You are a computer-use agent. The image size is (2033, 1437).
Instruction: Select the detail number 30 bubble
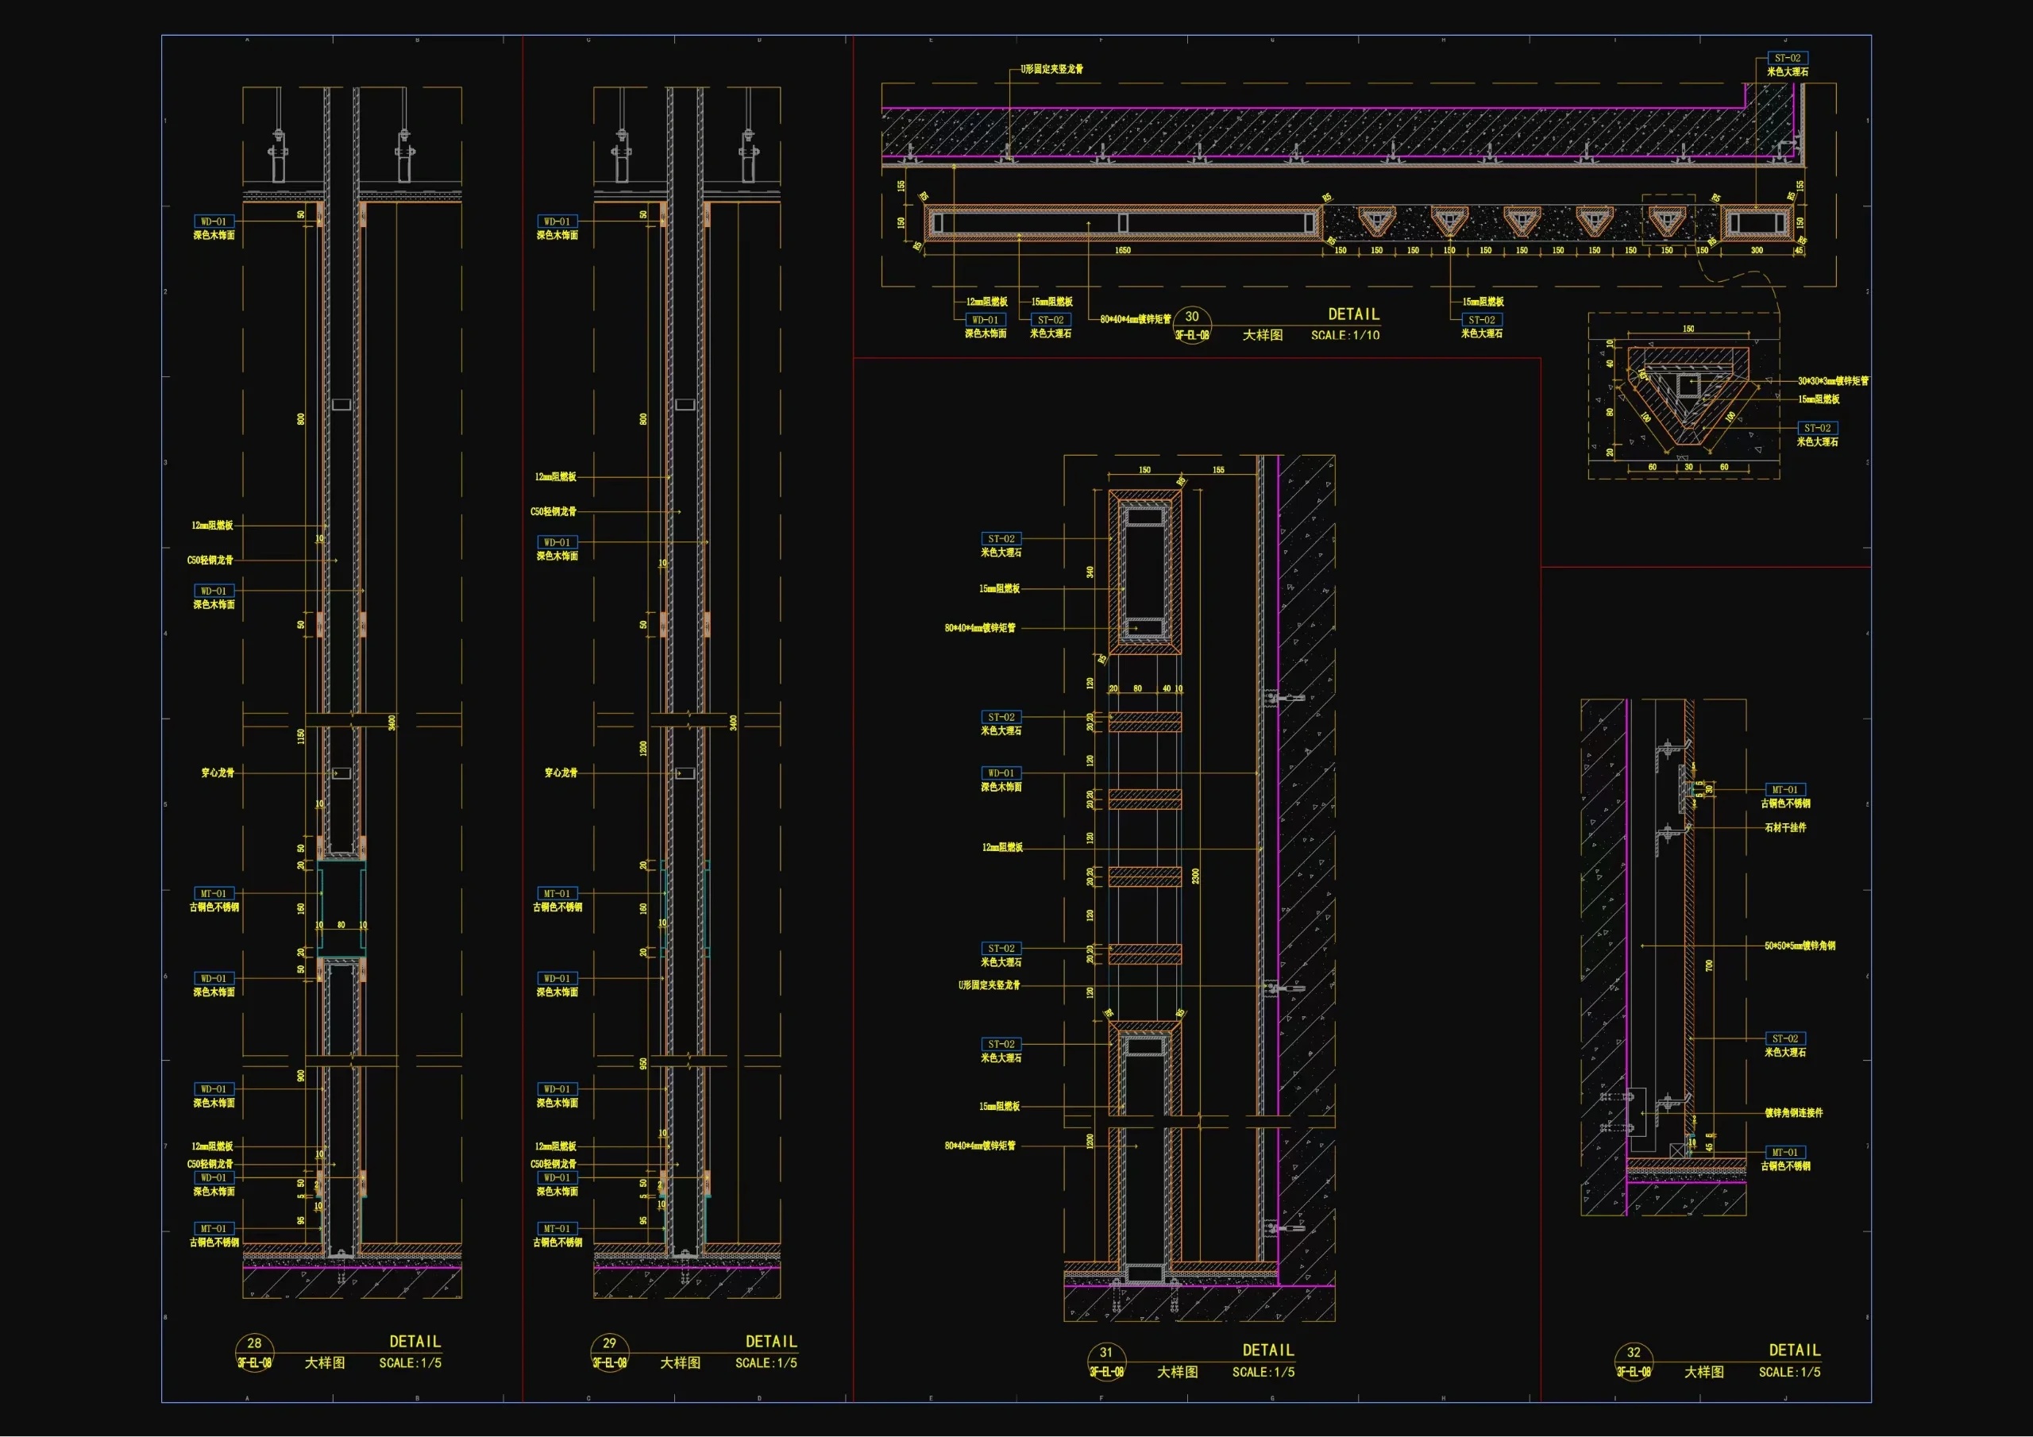(1192, 324)
